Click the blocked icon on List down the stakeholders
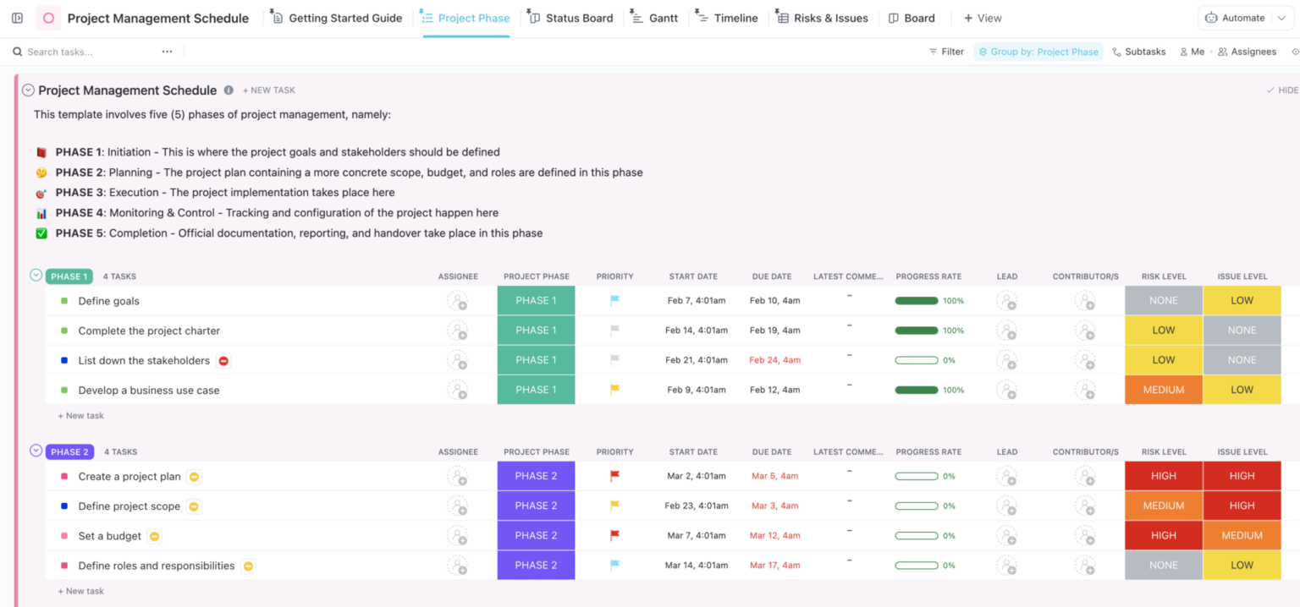This screenshot has height=607, width=1300. [x=222, y=359]
